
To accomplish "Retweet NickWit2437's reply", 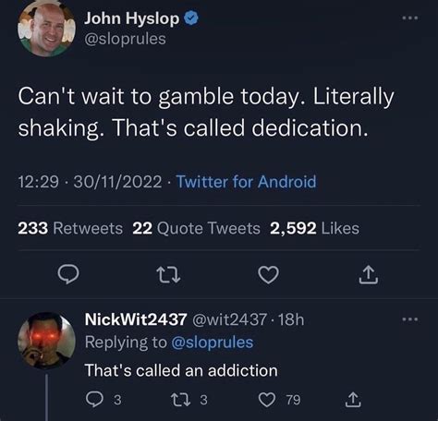I will click(189, 400).
